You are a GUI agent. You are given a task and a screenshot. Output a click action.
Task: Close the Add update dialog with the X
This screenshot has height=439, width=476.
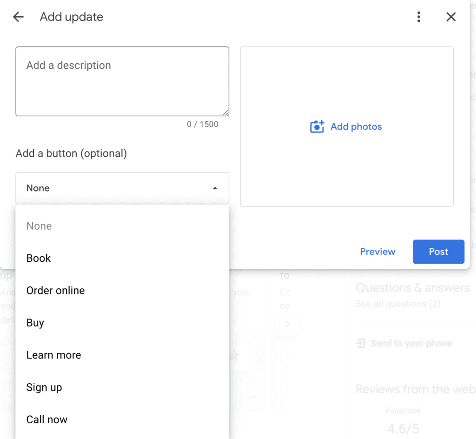(x=451, y=17)
